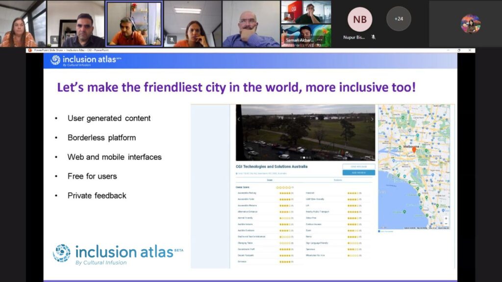Viewport: 502px width, 282px height.
Task: Select the bald man's video tile
Action: coord(251,23)
